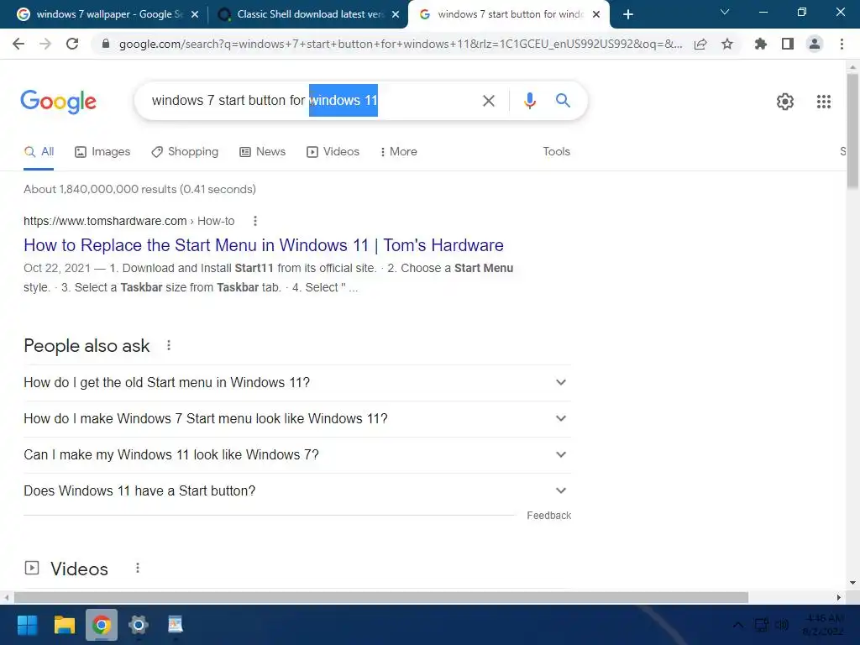Go back to previous page in Chrome

point(18,44)
